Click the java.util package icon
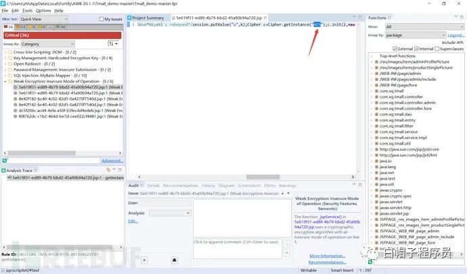This screenshot has height=274, width=467. point(376,184)
